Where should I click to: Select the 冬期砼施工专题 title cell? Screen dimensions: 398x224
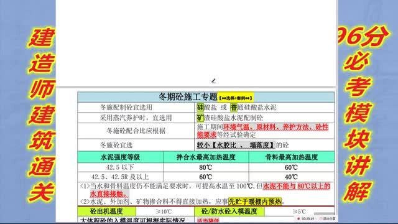pos(206,97)
